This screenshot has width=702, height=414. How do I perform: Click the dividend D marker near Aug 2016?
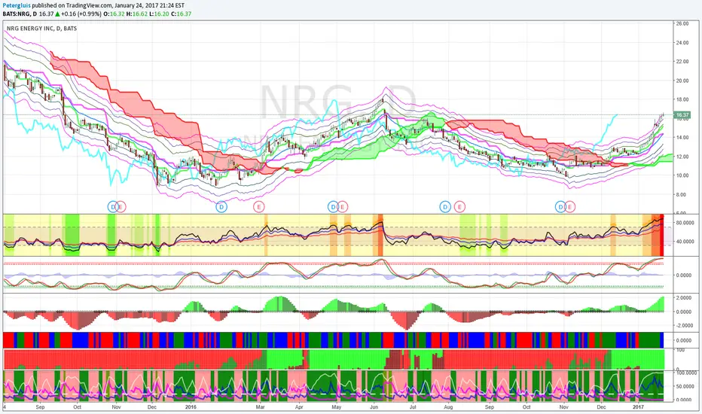click(x=444, y=207)
